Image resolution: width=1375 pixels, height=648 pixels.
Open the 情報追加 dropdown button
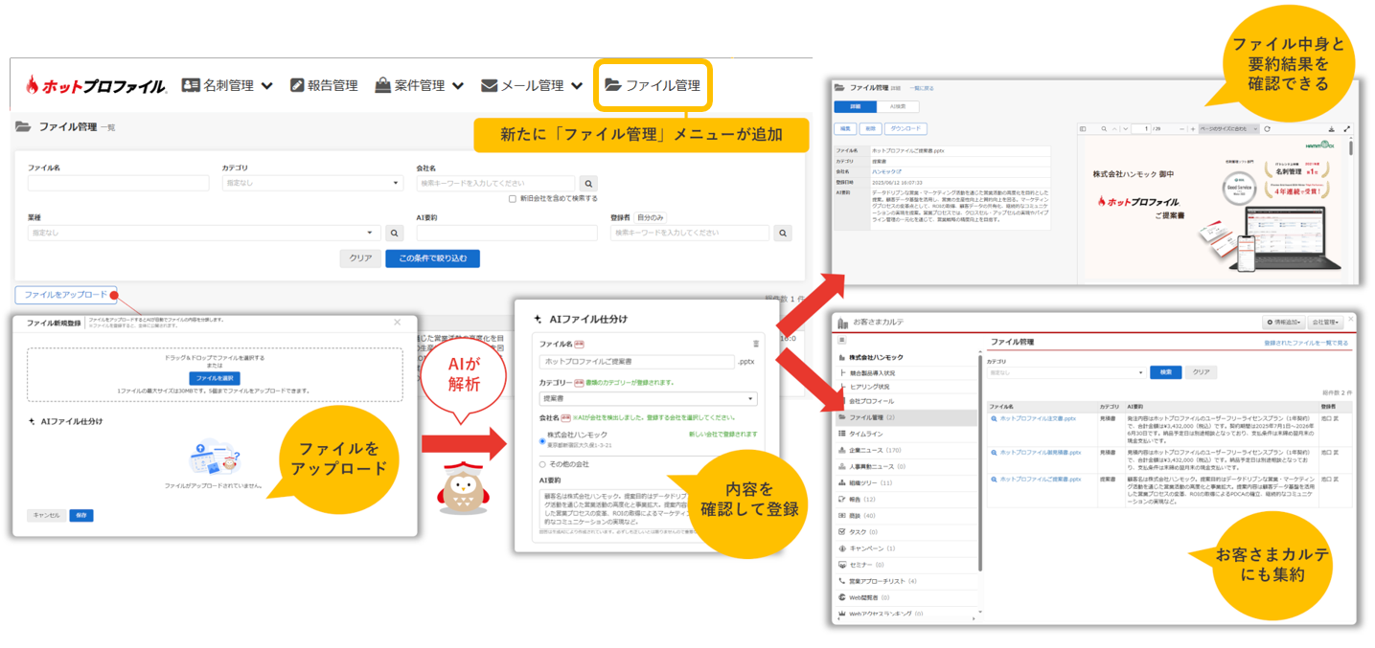click(1283, 323)
